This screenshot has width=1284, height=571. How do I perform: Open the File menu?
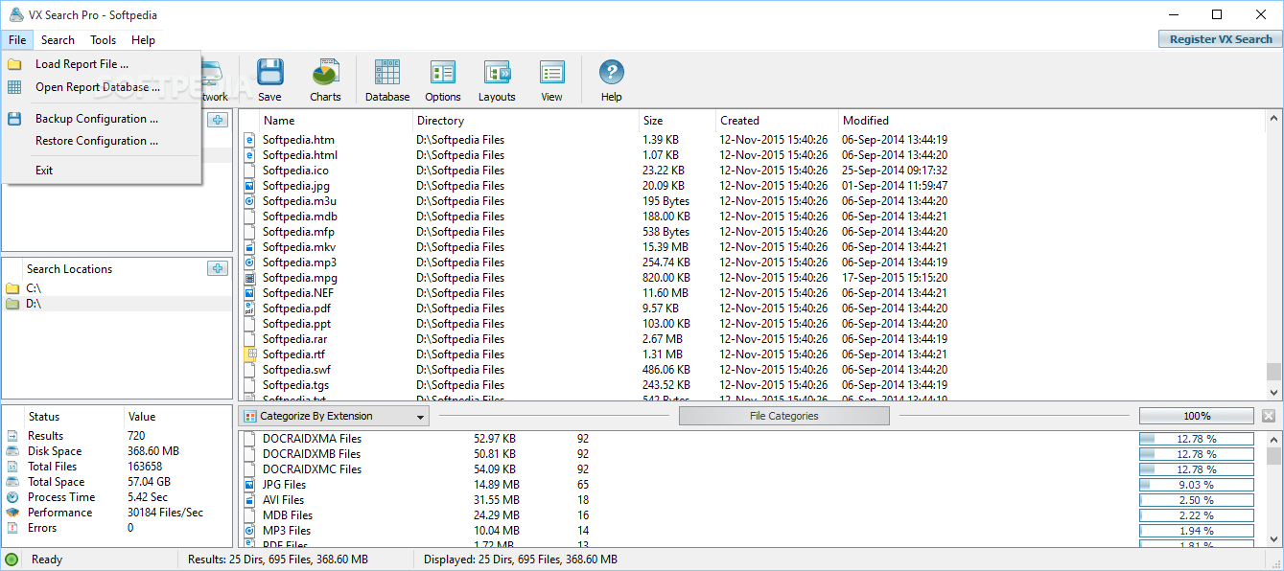[x=17, y=40]
